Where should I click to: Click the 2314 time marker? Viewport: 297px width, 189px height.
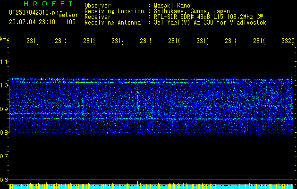pos(117,41)
